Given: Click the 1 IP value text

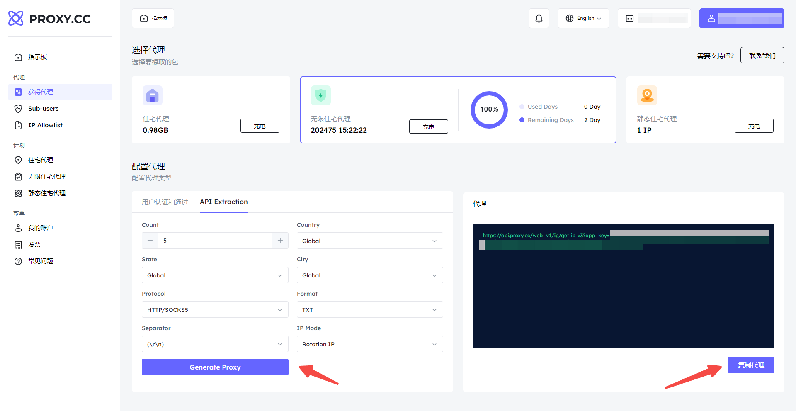Looking at the screenshot, I should tap(644, 130).
